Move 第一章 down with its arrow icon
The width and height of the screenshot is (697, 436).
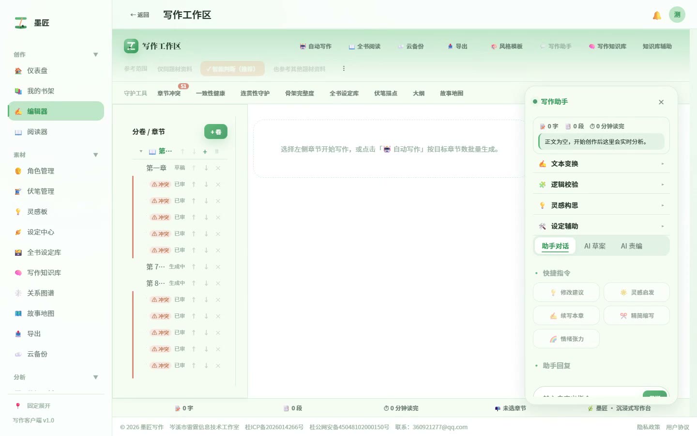[206, 168]
